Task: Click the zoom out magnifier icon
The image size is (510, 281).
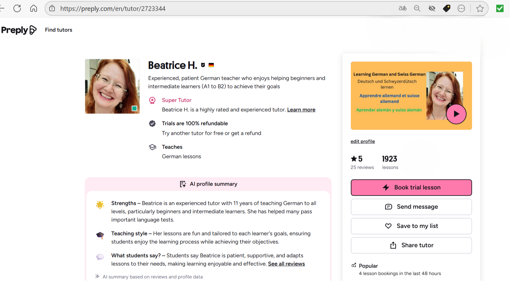Action: pyautogui.click(x=417, y=9)
